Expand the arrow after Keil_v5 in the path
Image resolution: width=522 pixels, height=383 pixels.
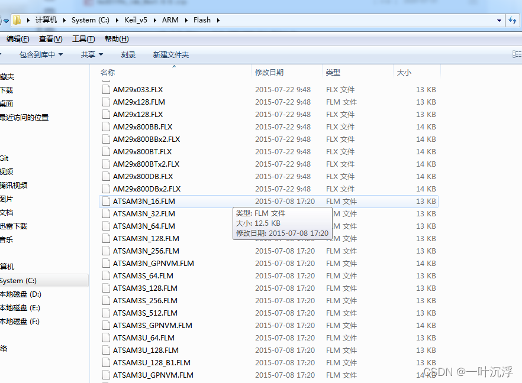click(155, 20)
